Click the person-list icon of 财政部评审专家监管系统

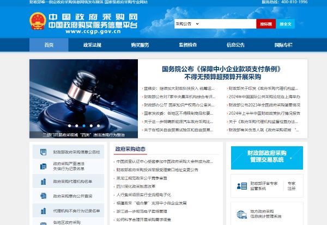pos(242,186)
